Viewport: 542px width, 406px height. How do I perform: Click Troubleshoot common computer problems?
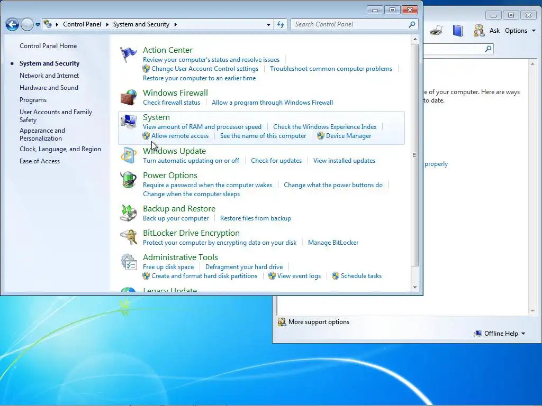[x=331, y=69]
